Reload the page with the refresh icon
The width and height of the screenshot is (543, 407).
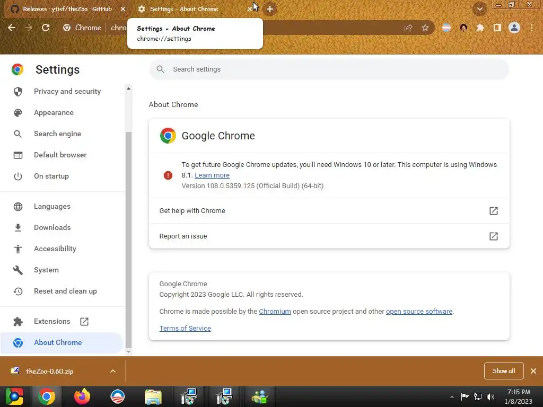(x=46, y=28)
